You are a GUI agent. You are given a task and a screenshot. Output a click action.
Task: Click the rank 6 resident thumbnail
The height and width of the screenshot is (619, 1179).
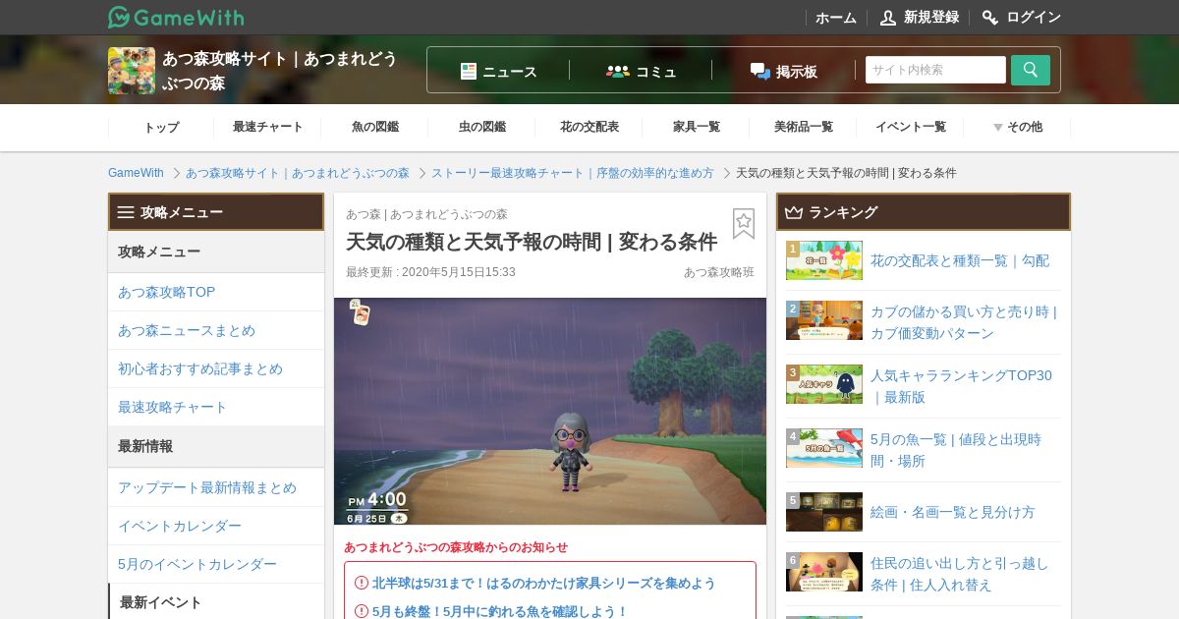tap(824, 572)
